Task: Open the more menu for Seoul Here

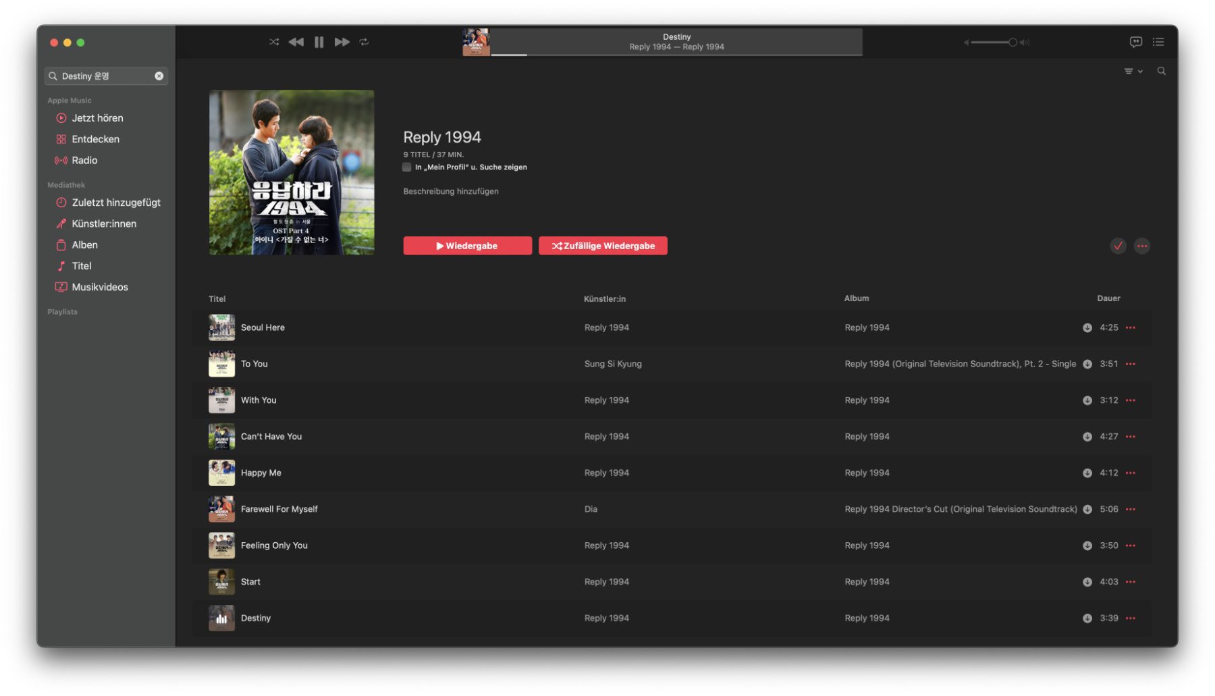Action: click(x=1131, y=327)
